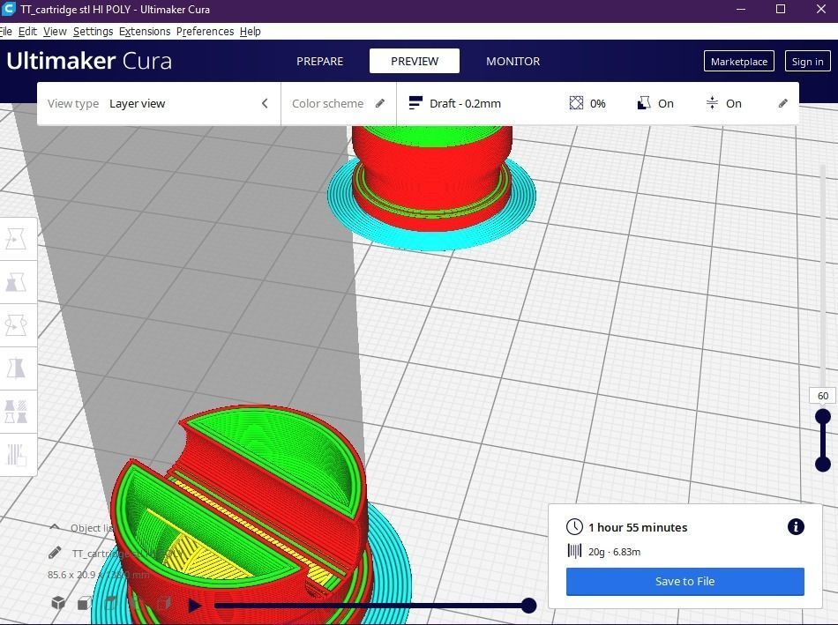Screen dimensions: 838x625
Task: Select the Support Blocker tool
Action: 16,455
